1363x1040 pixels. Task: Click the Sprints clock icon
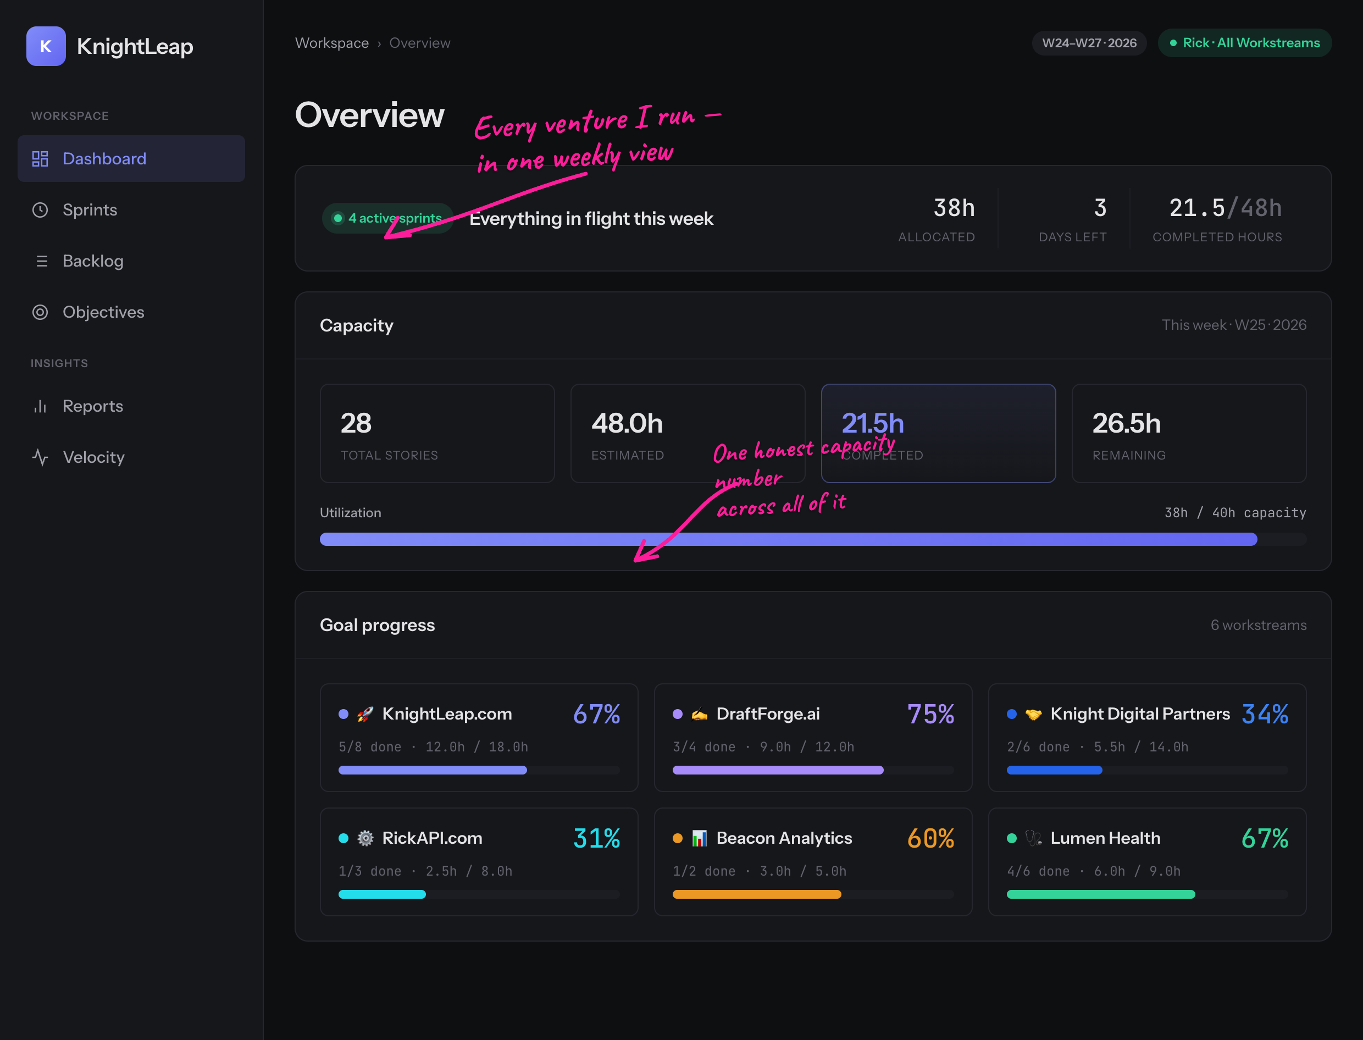(x=40, y=210)
